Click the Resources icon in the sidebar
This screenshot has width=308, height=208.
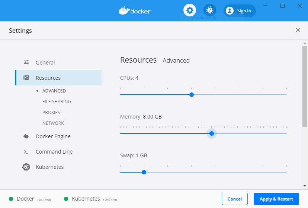pos(26,78)
